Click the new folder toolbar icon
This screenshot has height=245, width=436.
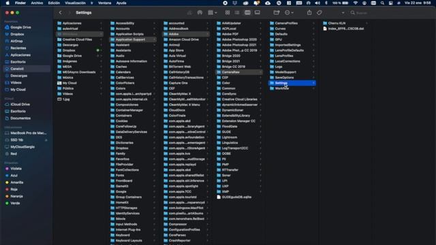coord(277,13)
